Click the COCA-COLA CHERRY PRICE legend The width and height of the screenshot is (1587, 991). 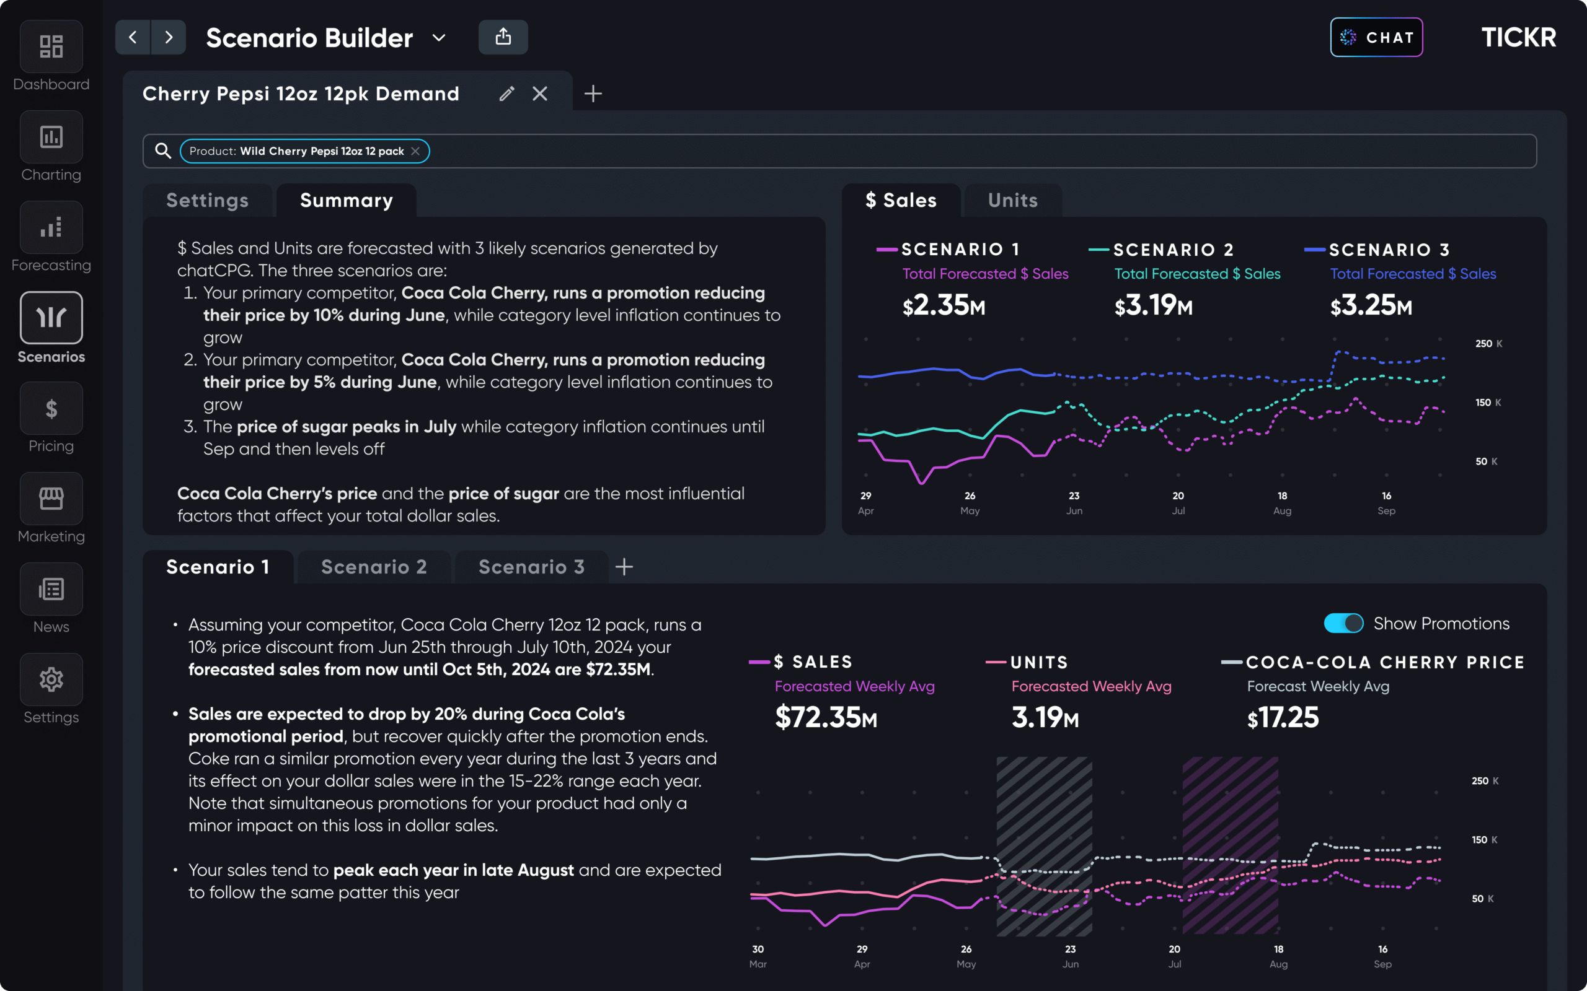pyautogui.click(x=1373, y=663)
